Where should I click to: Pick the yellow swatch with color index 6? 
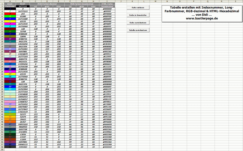(x=10, y=21)
